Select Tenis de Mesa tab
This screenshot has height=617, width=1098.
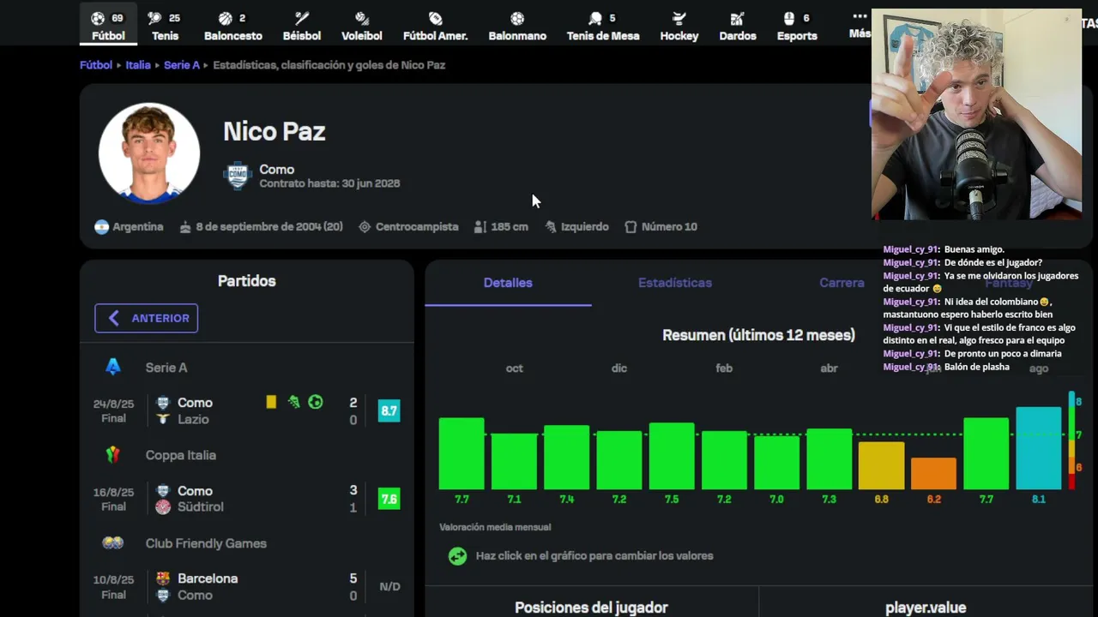603,26
